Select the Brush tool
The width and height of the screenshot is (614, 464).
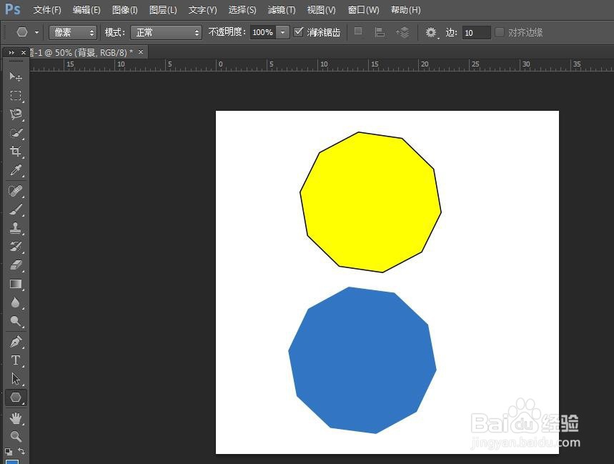(x=16, y=209)
